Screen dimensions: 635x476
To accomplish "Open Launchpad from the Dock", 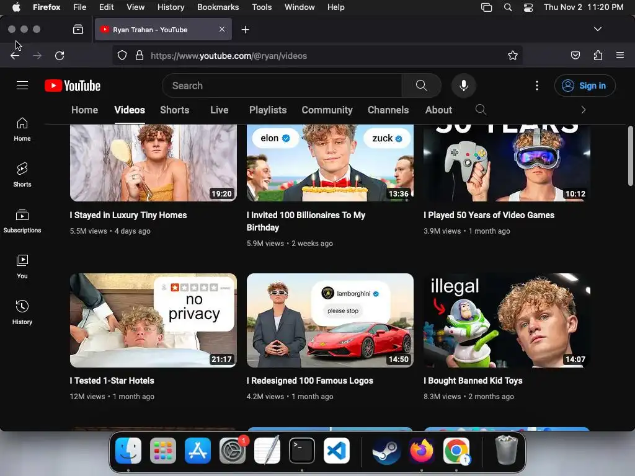I will (x=163, y=451).
